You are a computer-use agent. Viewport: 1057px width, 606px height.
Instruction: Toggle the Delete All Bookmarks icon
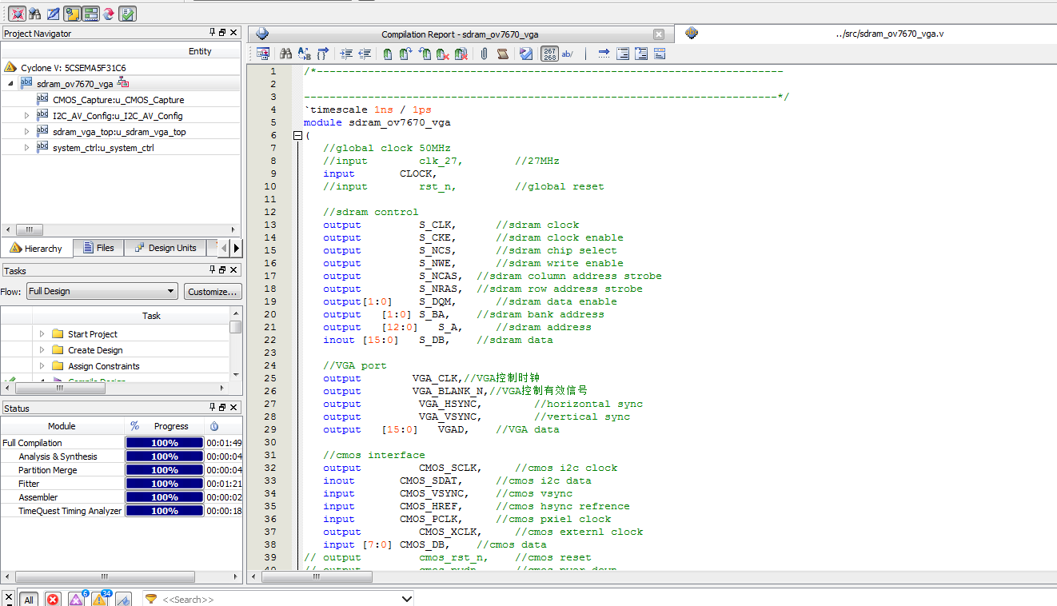coord(460,54)
